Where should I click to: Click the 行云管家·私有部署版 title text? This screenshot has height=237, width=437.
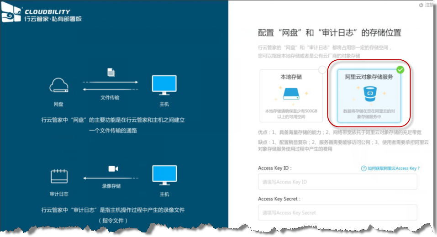pyautogui.click(x=53, y=19)
